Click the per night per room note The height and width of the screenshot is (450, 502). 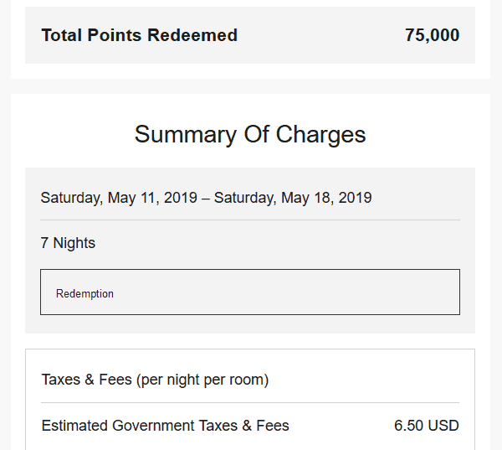coord(202,380)
